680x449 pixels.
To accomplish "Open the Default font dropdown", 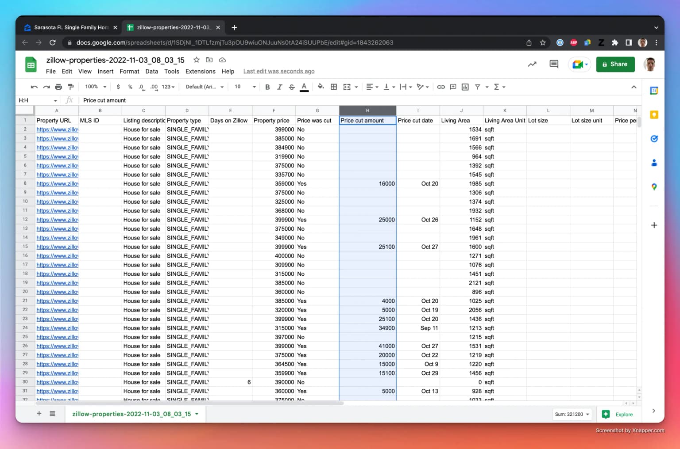I will (205, 87).
